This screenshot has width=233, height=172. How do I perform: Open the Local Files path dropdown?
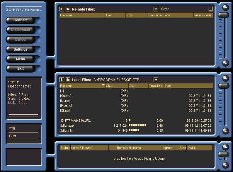pos(156,80)
